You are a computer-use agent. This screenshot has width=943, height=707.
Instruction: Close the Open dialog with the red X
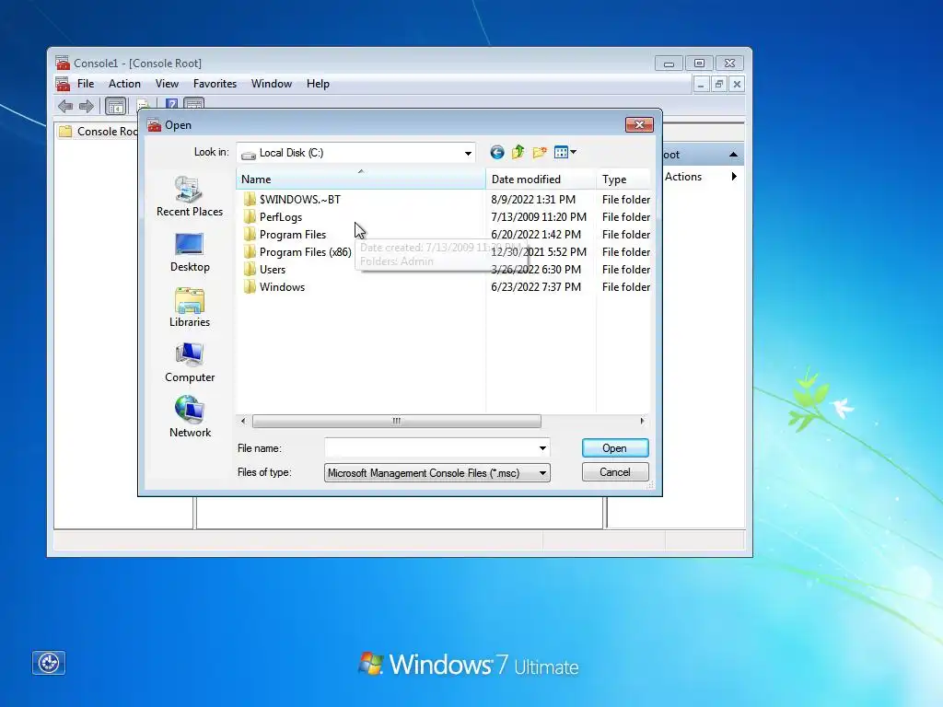639,124
